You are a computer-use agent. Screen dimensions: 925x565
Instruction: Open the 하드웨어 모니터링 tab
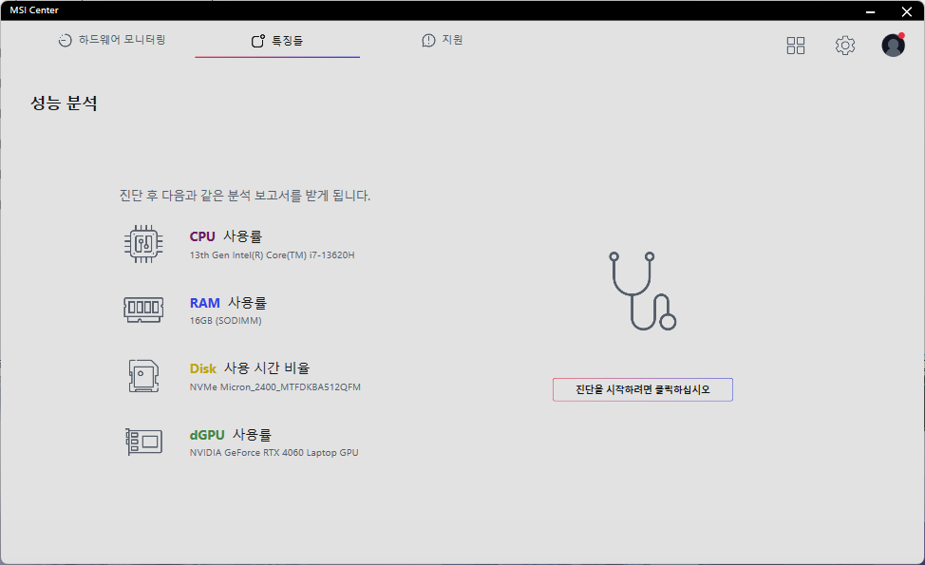[111, 40]
